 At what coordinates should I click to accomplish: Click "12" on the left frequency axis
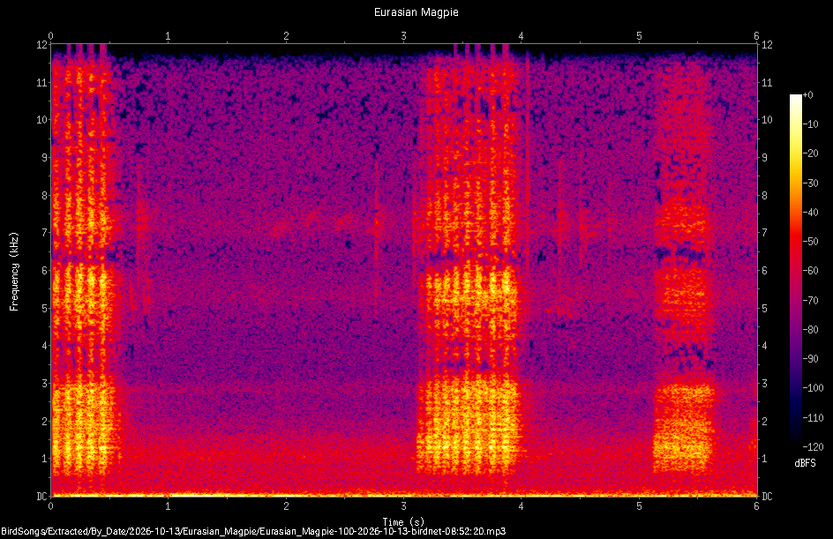pyautogui.click(x=41, y=45)
